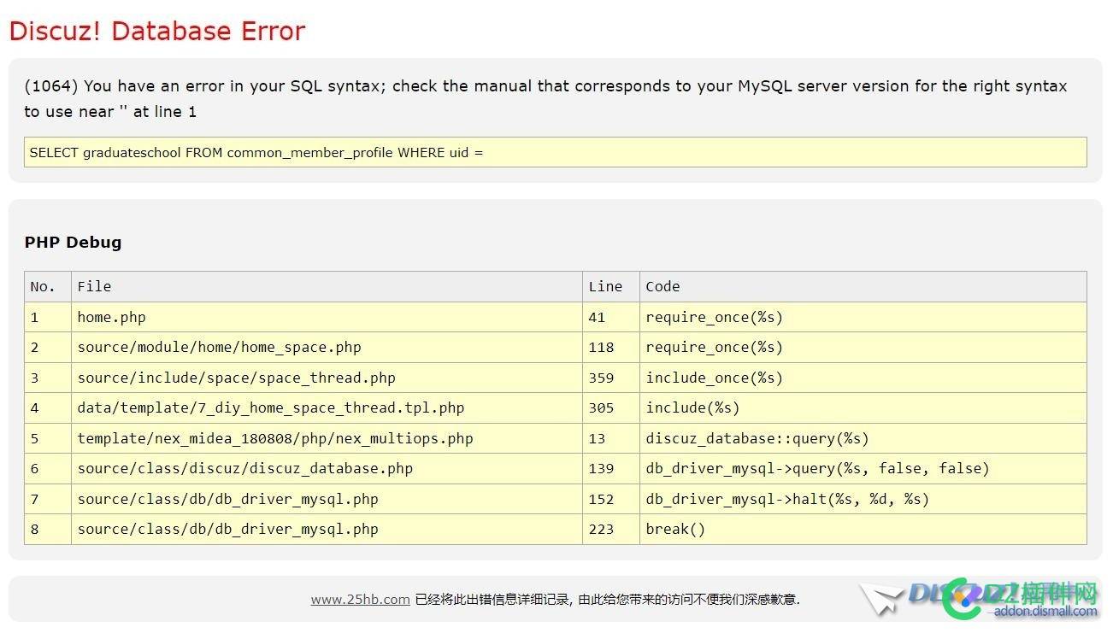The height and width of the screenshot is (633, 1113).
Task: Select 'source/include/space/space_thread.php' cell
Action: [x=327, y=378]
